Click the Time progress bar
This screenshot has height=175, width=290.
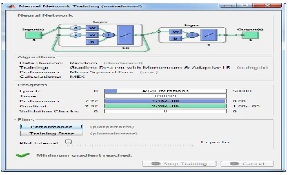(x=165, y=96)
